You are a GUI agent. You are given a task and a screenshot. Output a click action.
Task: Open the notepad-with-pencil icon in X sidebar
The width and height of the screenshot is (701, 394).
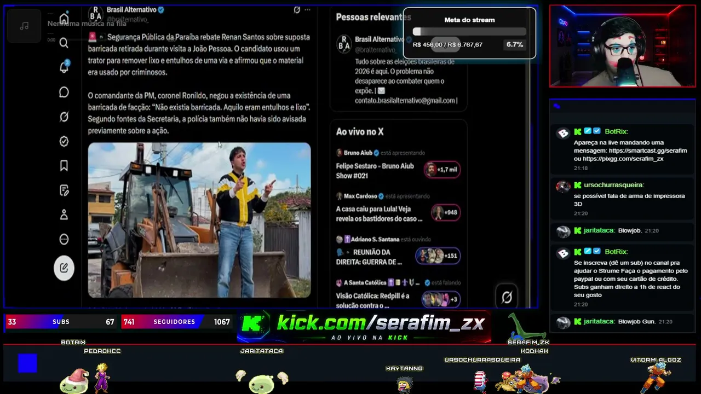point(64,190)
